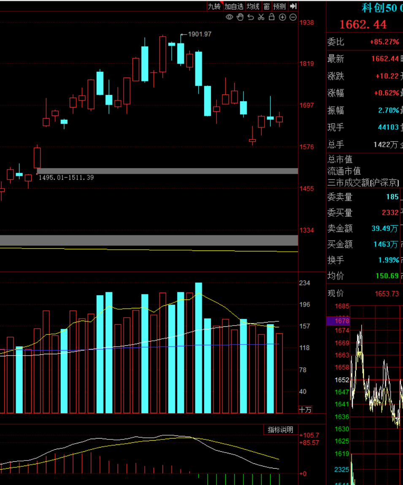Open the 预测 prediction tab
Image resolution: width=403 pixels, height=485 pixels.
tap(279, 6)
